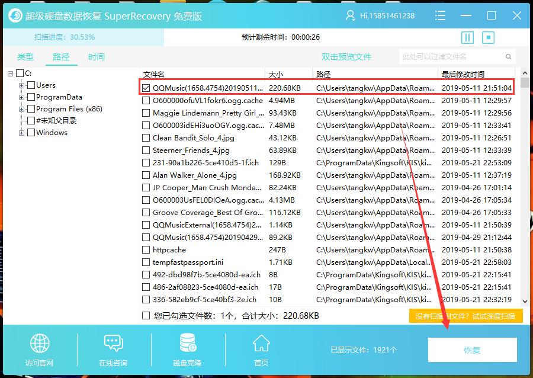Open online consultation chat icon
The width and height of the screenshot is (533, 378).
tap(114, 343)
